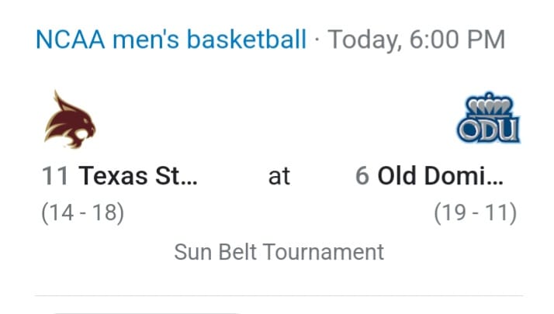Select the 6 Old Domi... team name
This screenshot has height=314, width=554.
point(429,176)
